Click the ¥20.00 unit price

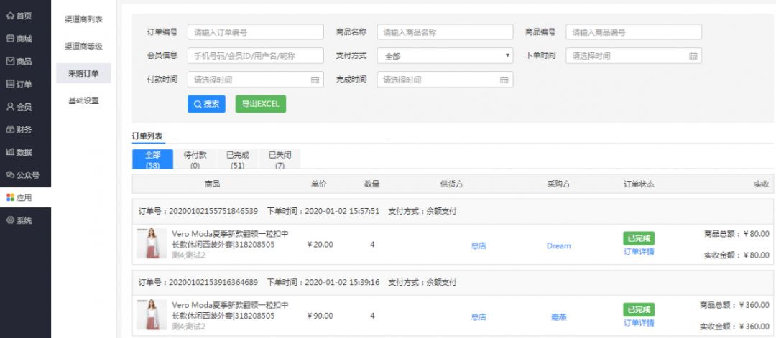320,244
